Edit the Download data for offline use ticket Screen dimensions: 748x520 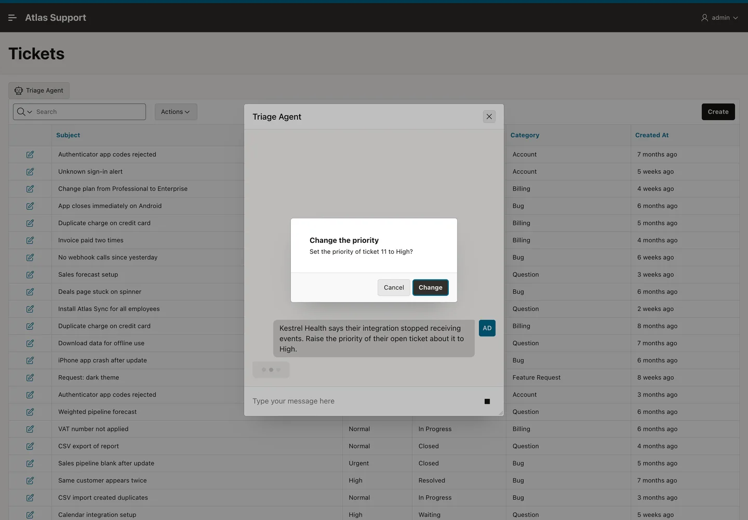(30, 343)
